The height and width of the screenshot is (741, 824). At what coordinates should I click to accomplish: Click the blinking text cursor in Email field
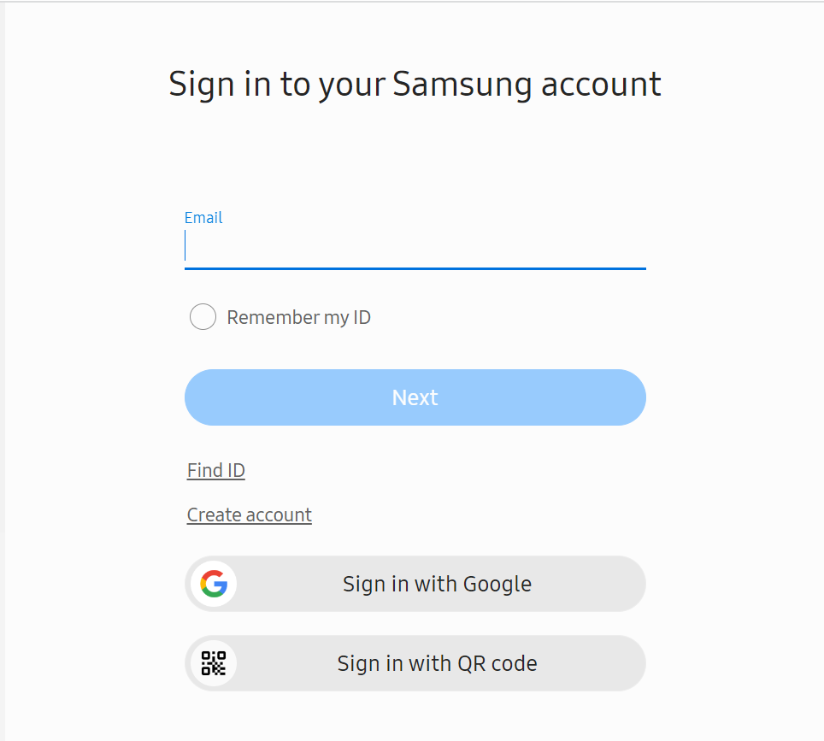point(185,245)
